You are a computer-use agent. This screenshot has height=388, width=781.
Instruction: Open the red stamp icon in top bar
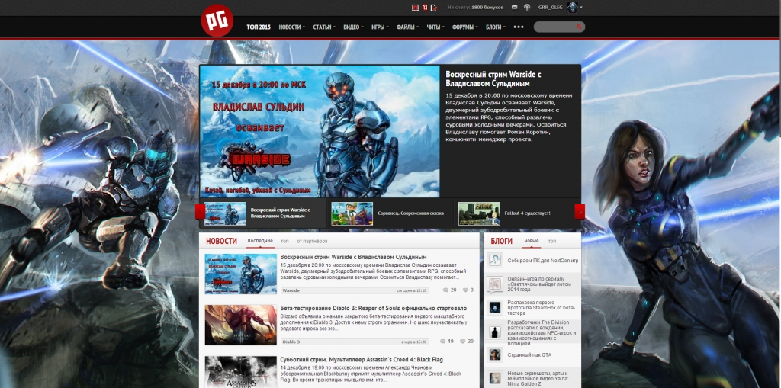point(415,8)
